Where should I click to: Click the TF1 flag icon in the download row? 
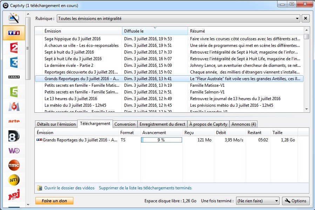pos(39,140)
